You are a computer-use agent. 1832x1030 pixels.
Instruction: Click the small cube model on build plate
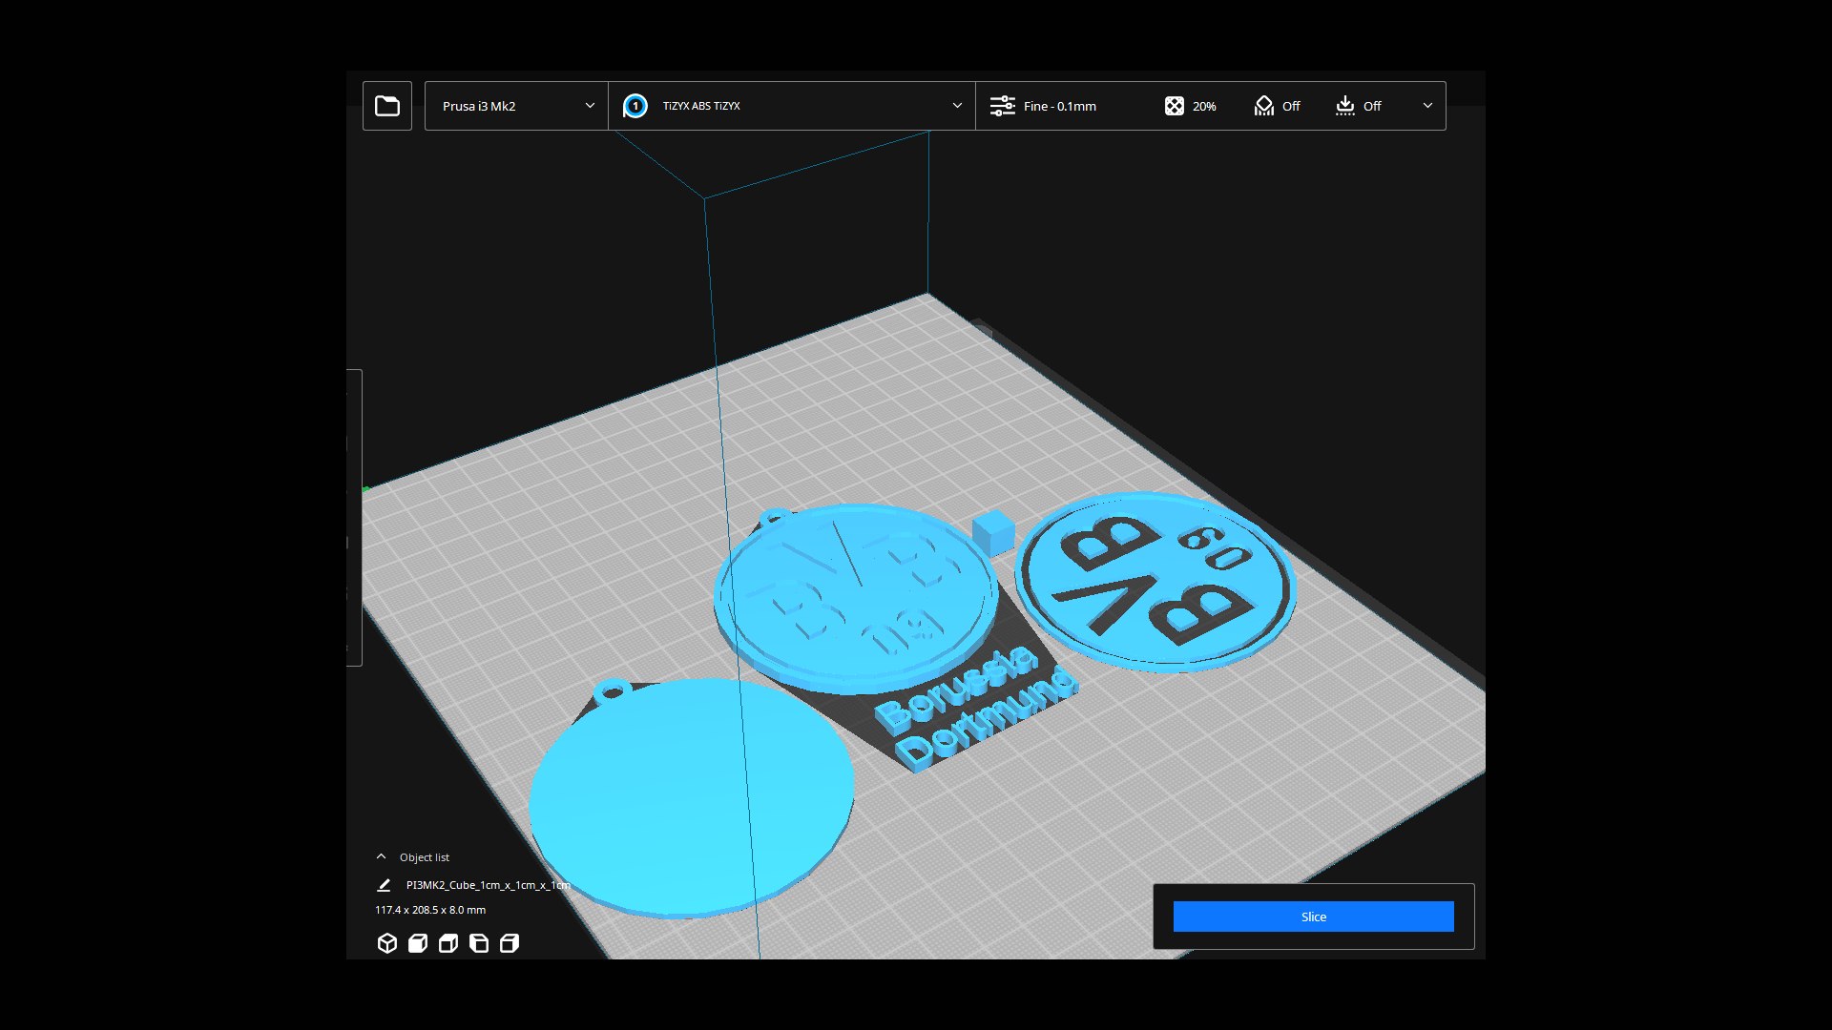(993, 532)
